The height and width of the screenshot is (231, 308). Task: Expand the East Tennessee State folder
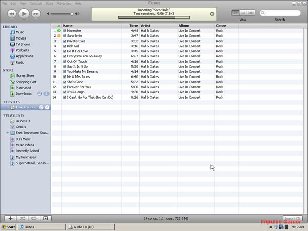tap(8, 133)
